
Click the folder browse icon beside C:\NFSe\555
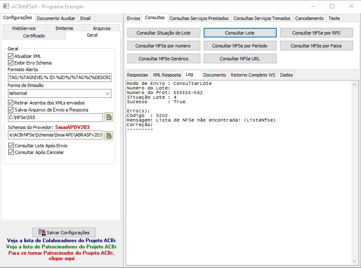click(109, 117)
